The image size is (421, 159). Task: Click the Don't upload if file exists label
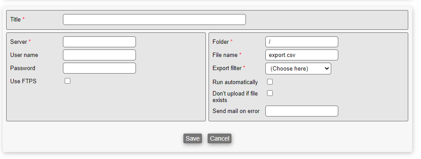(x=235, y=97)
